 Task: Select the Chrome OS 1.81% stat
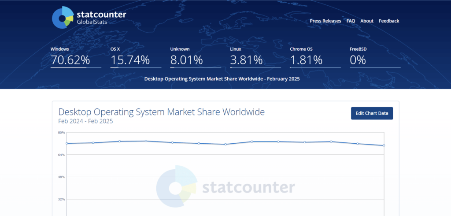315,57
